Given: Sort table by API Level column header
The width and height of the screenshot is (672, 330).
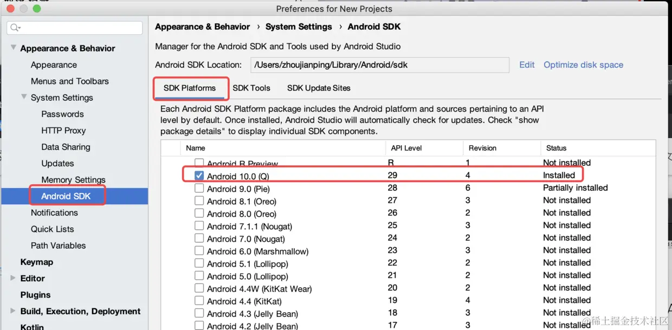Looking at the screenshot, I should 424,148.
